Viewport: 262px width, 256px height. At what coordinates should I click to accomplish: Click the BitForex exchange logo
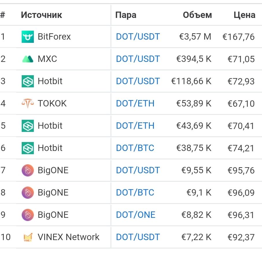click(x=28, y=37)
